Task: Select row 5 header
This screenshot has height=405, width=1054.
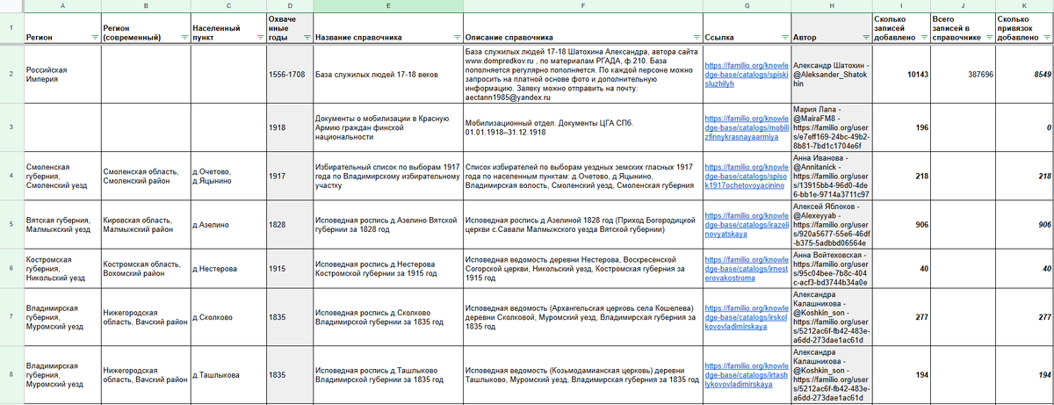Action: tap(11, 225)
